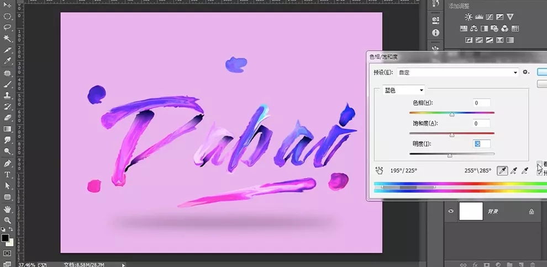Add a Hue/Saturation adjustment from the panel
The height and width of the screenshot is (267, 547).
[464, 29]
